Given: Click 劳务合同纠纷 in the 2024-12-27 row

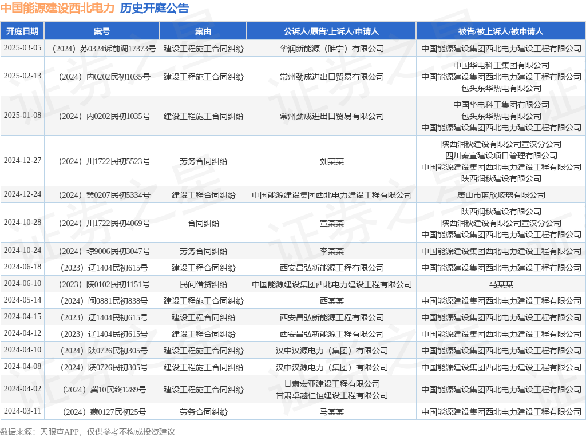Looking at the screenshot, I should [203, 161].
